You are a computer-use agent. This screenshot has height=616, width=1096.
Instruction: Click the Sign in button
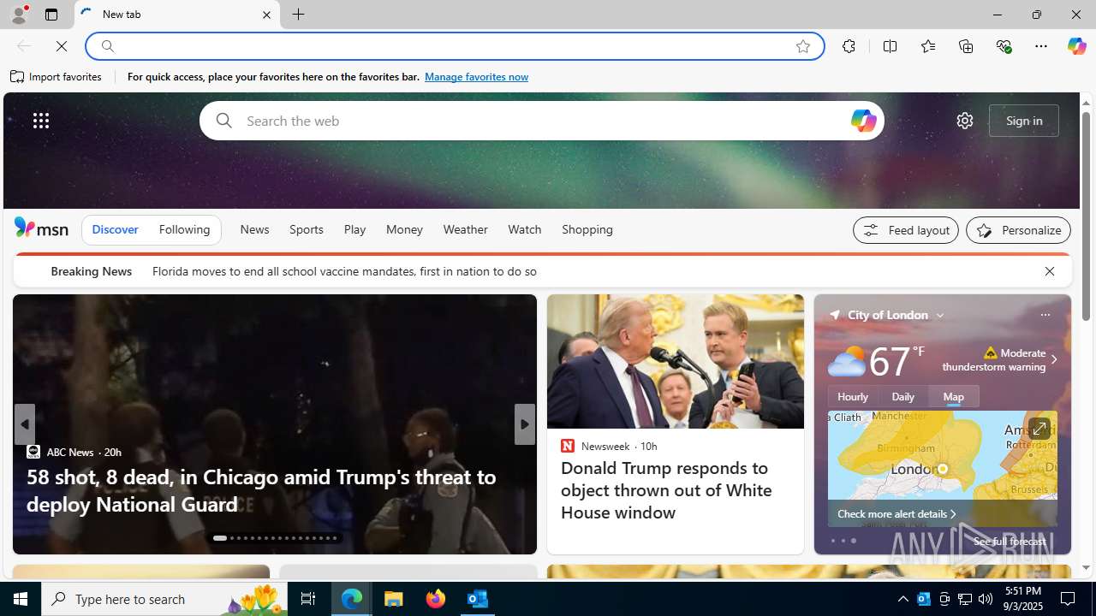click(1023, 121)
